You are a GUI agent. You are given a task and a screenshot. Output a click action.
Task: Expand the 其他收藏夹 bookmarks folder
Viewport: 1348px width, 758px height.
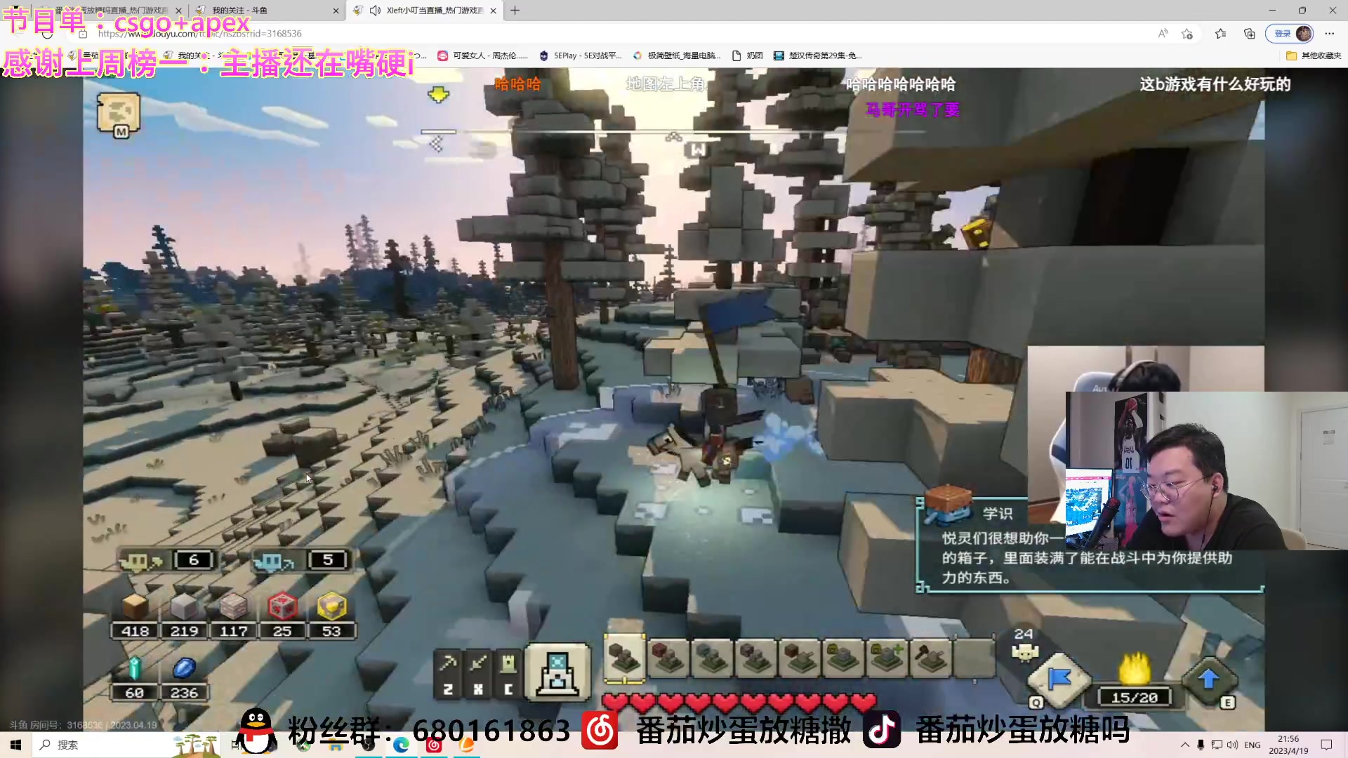(1314, 55)
